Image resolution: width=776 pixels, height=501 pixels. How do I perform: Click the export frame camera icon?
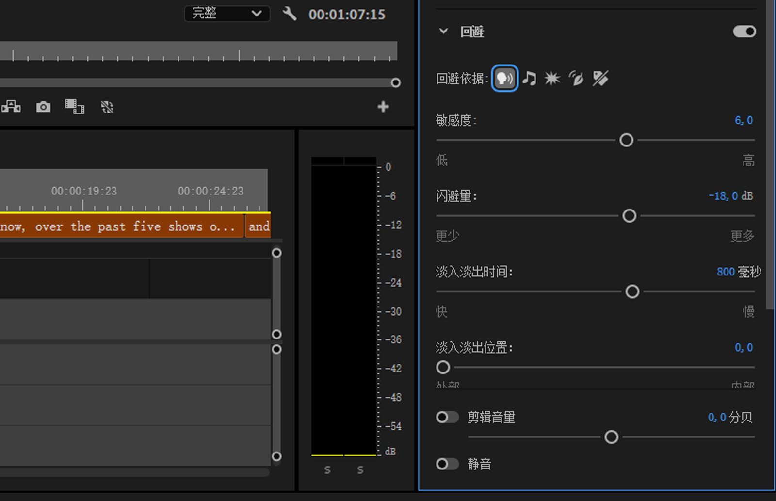point(43,107)
